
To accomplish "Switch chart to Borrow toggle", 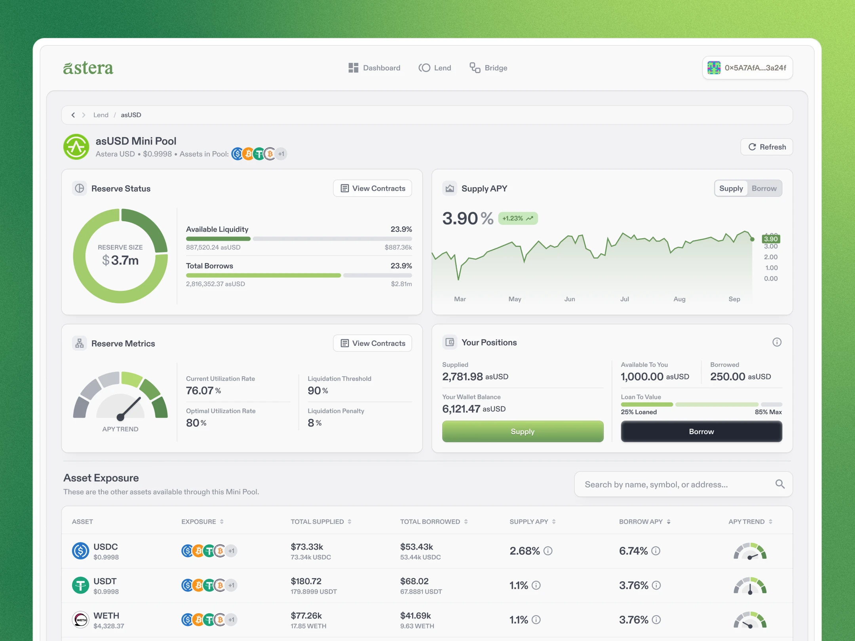I will point(764,188).
